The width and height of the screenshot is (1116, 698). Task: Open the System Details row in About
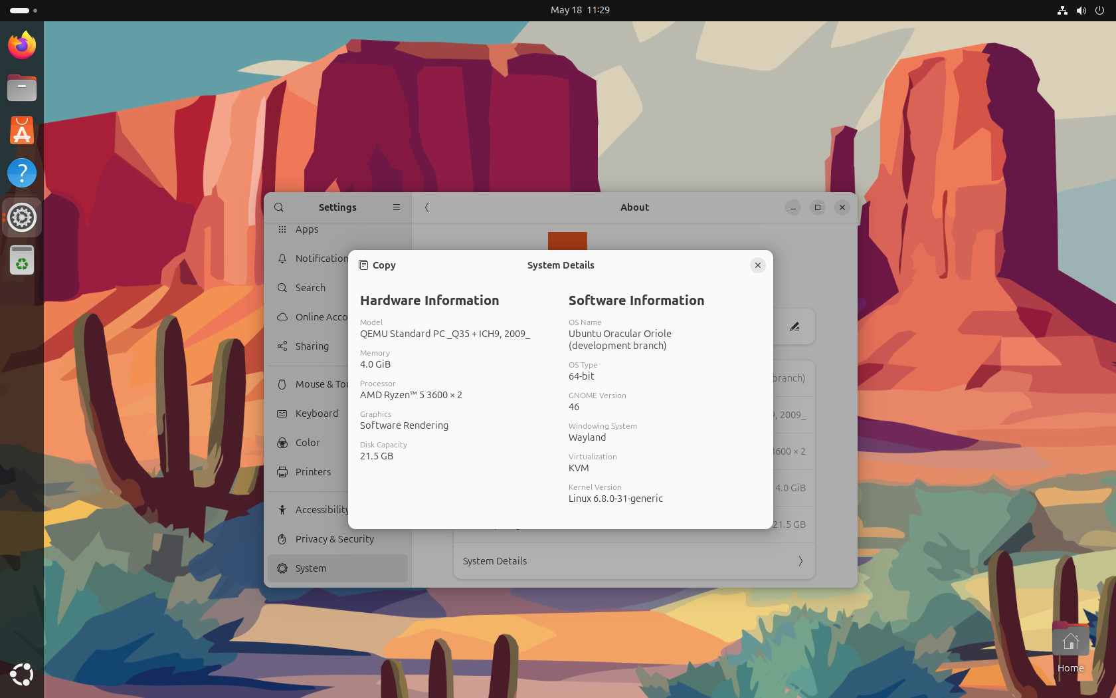[634, 561]
